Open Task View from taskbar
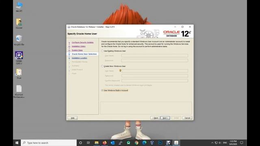The width and height of the screenshot is (260, 146). (89, 143)
